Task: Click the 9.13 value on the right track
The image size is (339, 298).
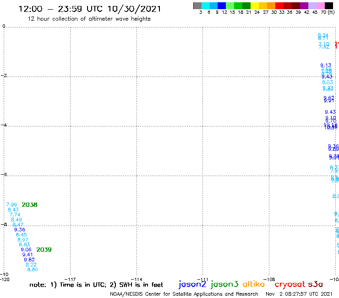Action: point(326,65)
